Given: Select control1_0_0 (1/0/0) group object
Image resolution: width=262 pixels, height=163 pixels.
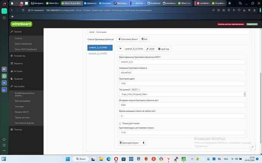Looking at the screenshot, I should tap(100, 48).
